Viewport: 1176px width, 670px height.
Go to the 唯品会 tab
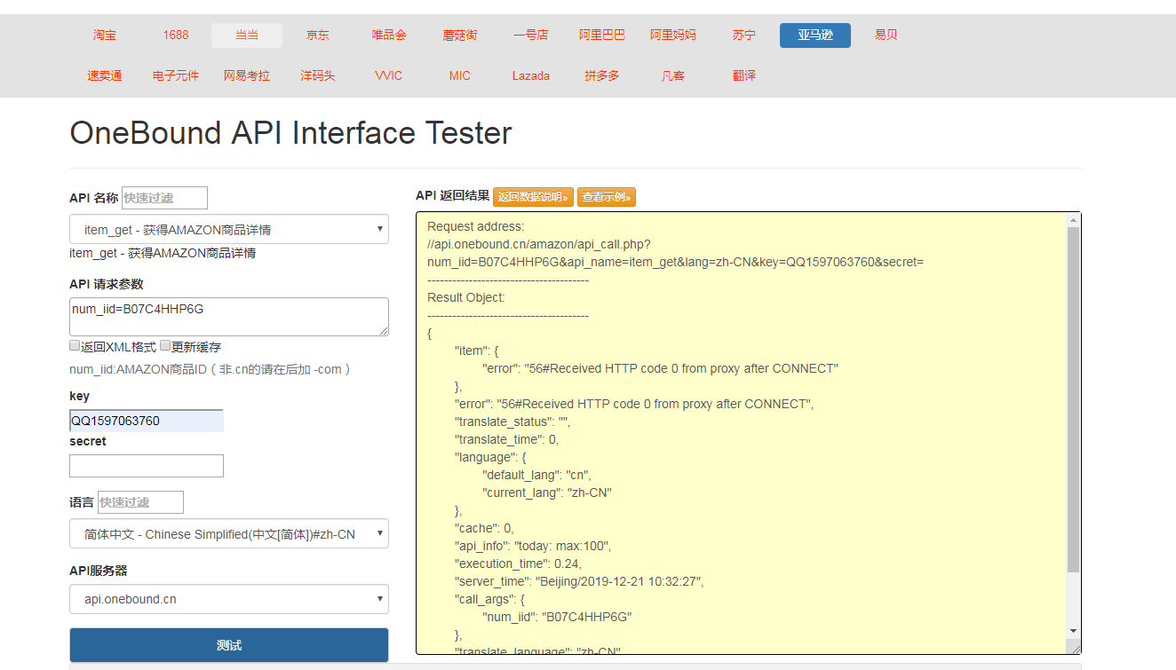point(389,35)
